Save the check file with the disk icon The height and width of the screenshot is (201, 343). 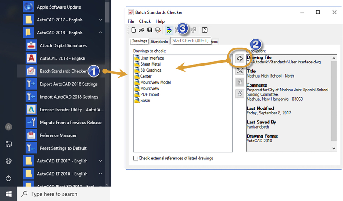click(x=150, y=30)
